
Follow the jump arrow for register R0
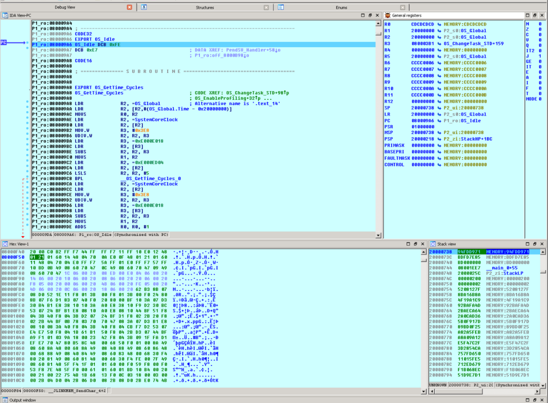(440, 24)
